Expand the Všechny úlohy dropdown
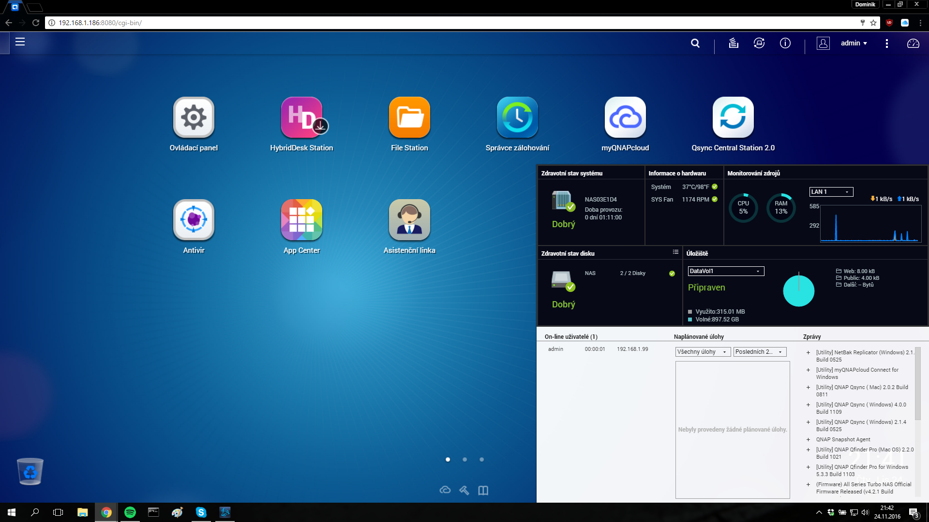 point(703,352)
